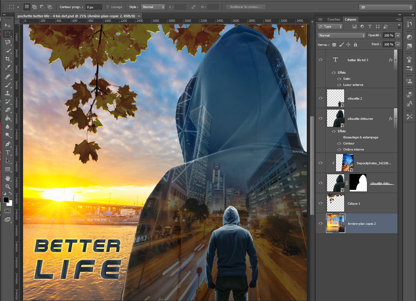Expand the 3D workspace dropdown
416x301 pixels.
[386, 7]
